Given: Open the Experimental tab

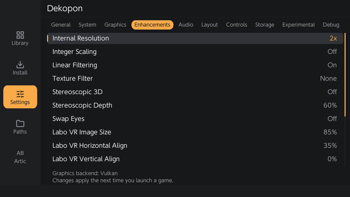Looking at the screenshot, I should (x=299, y=25).
